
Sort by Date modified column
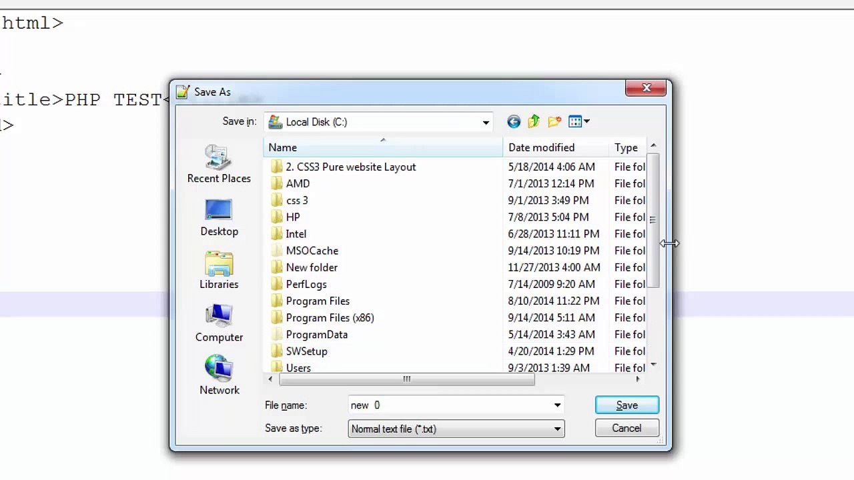click(x=556, y=147)
